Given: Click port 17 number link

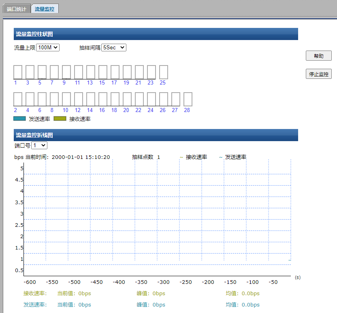Looking at the screenshot, I should tap(114, 82).
